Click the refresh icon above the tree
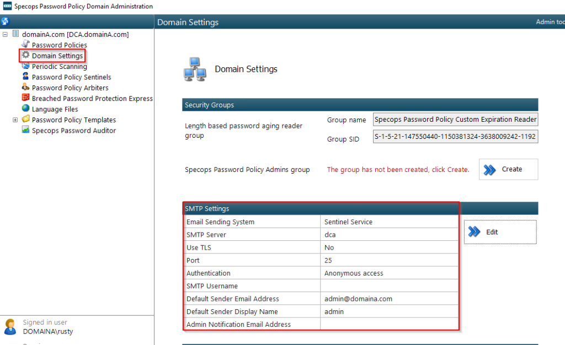This screenshot has height=345, width=565. click(x=5, y=21)
